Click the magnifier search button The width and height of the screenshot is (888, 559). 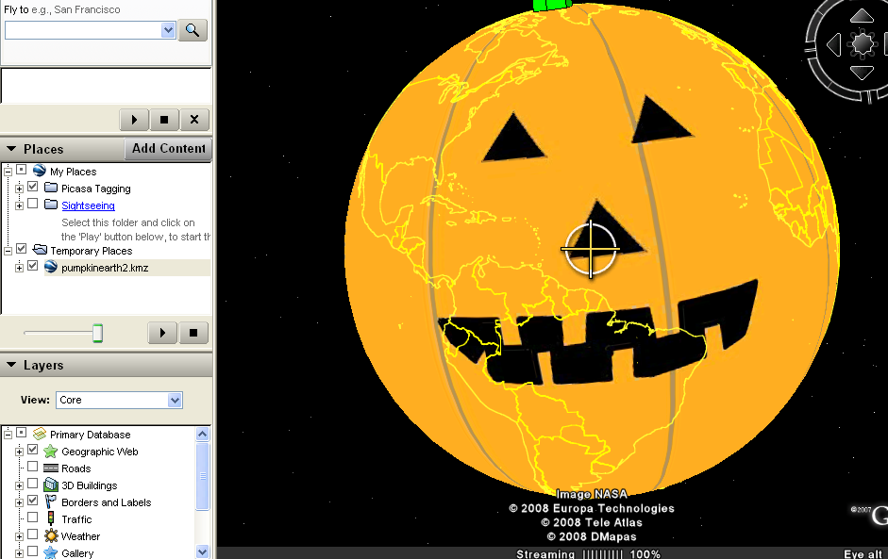(x=193, y=30)
